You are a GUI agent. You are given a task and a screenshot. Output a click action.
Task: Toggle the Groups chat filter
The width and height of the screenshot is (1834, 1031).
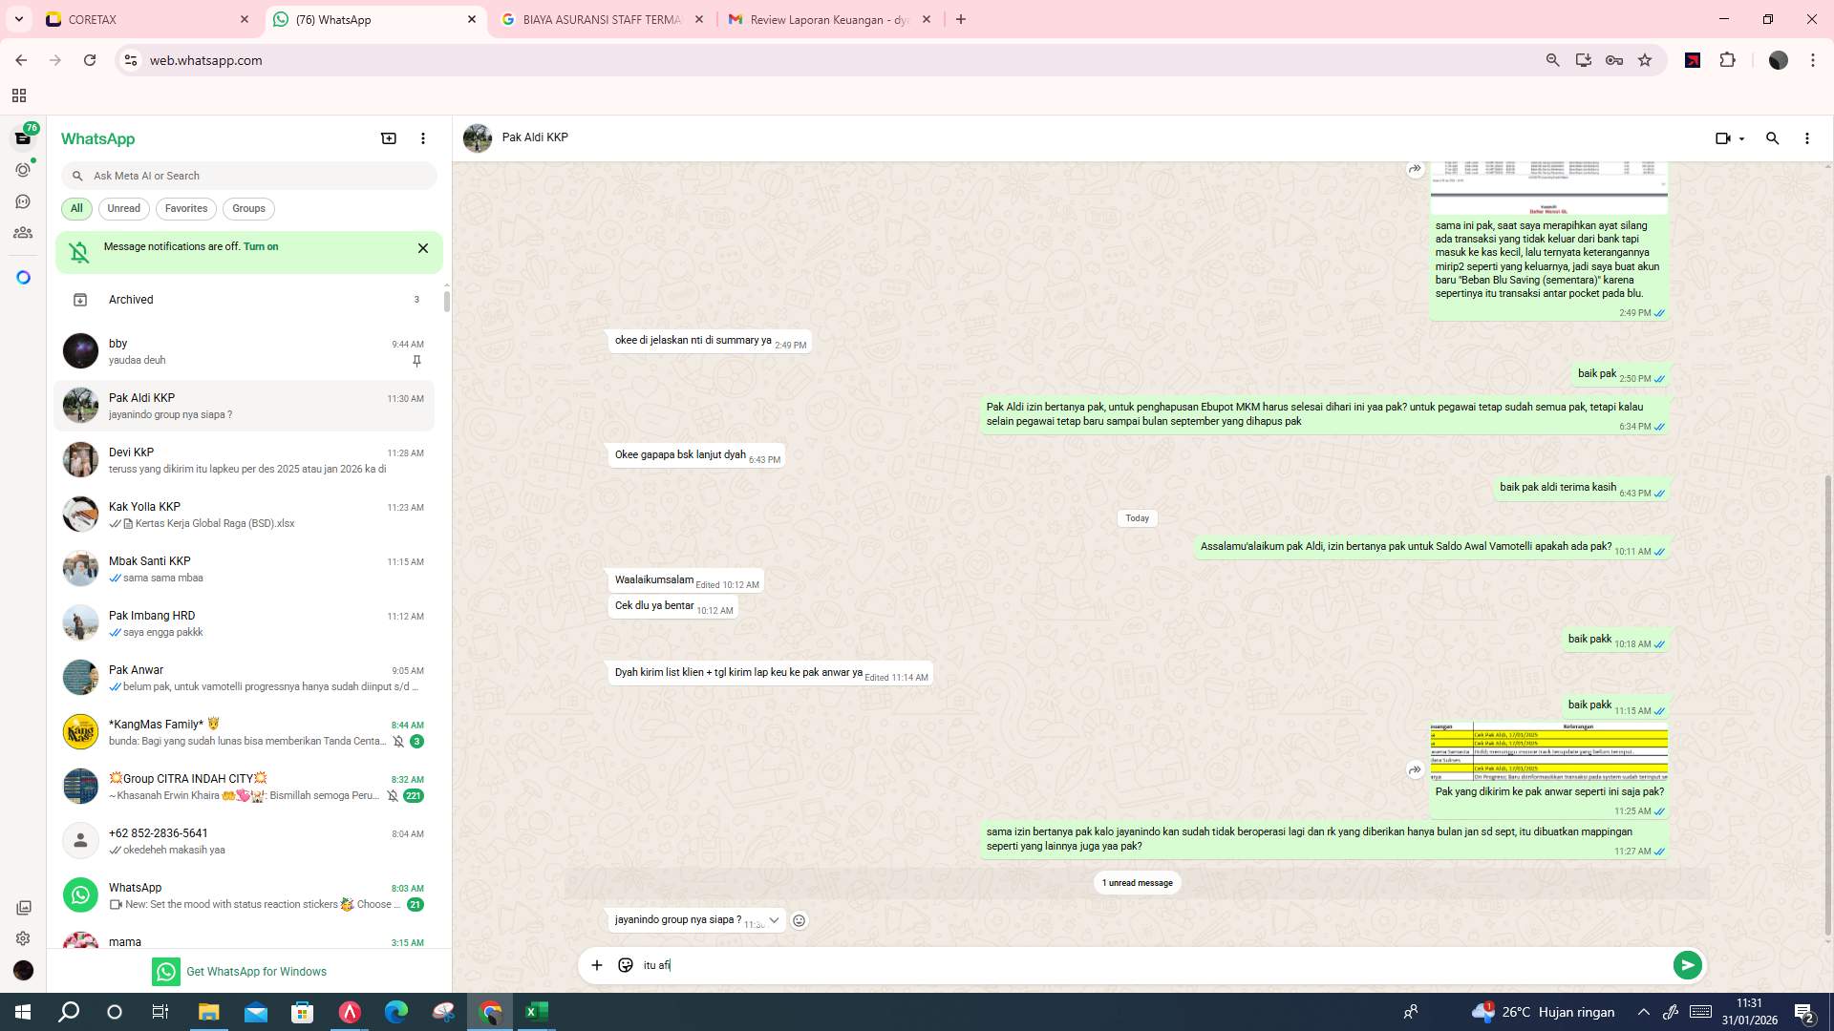(x=248, y=208)
